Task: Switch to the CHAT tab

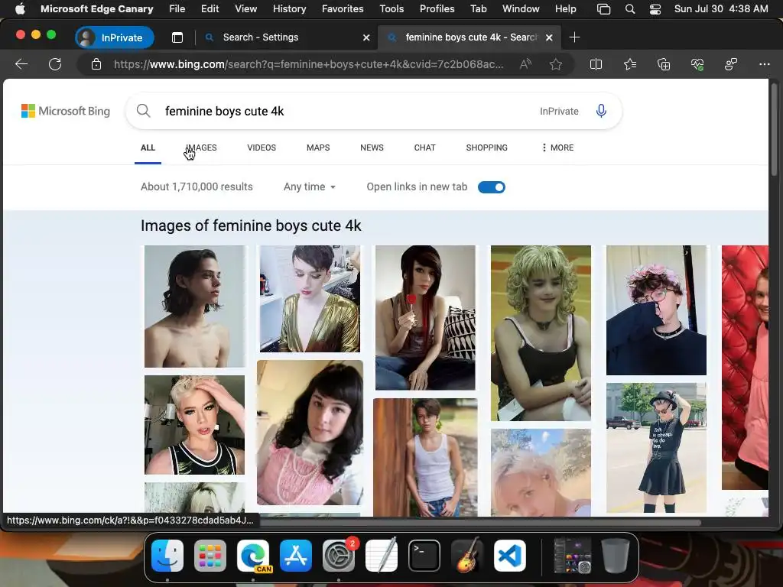Action: (x=425, y=148)
